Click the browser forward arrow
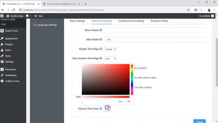The image size is (218, 123). [x=8, y=10]
